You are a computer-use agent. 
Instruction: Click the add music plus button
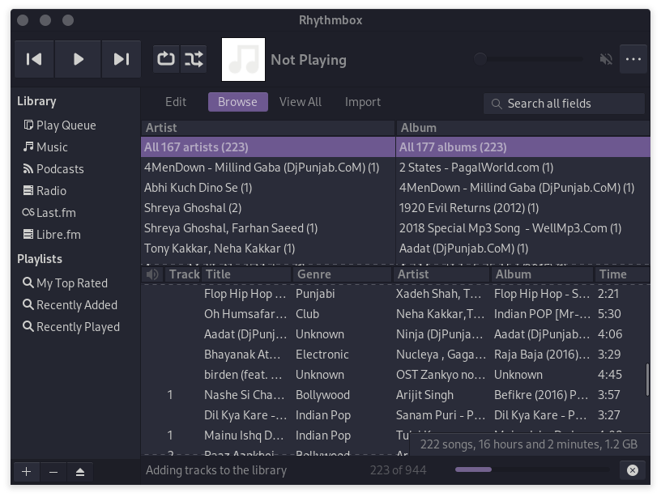coord(26,471)
